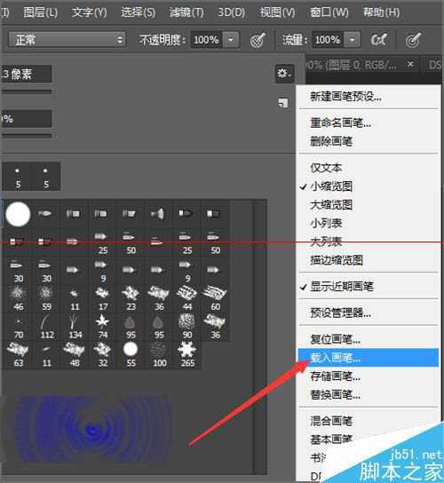Enable airbrush-style build-up icon
The image size is (444, 483).
pos(378,40)
